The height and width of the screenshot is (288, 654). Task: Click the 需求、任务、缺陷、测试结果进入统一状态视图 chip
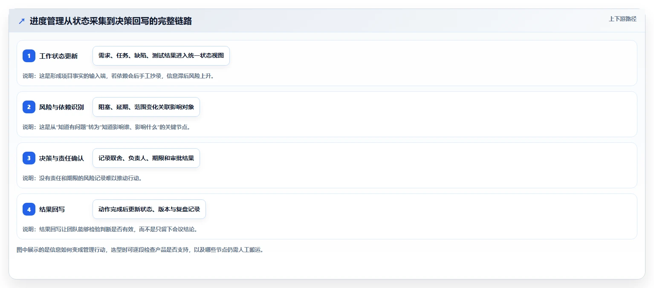[x=161, y=56]
